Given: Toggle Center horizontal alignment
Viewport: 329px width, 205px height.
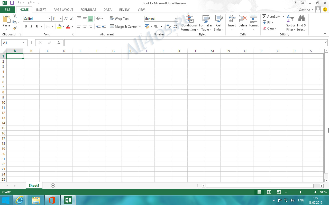Looking at the screenshot, I should 85,26.
